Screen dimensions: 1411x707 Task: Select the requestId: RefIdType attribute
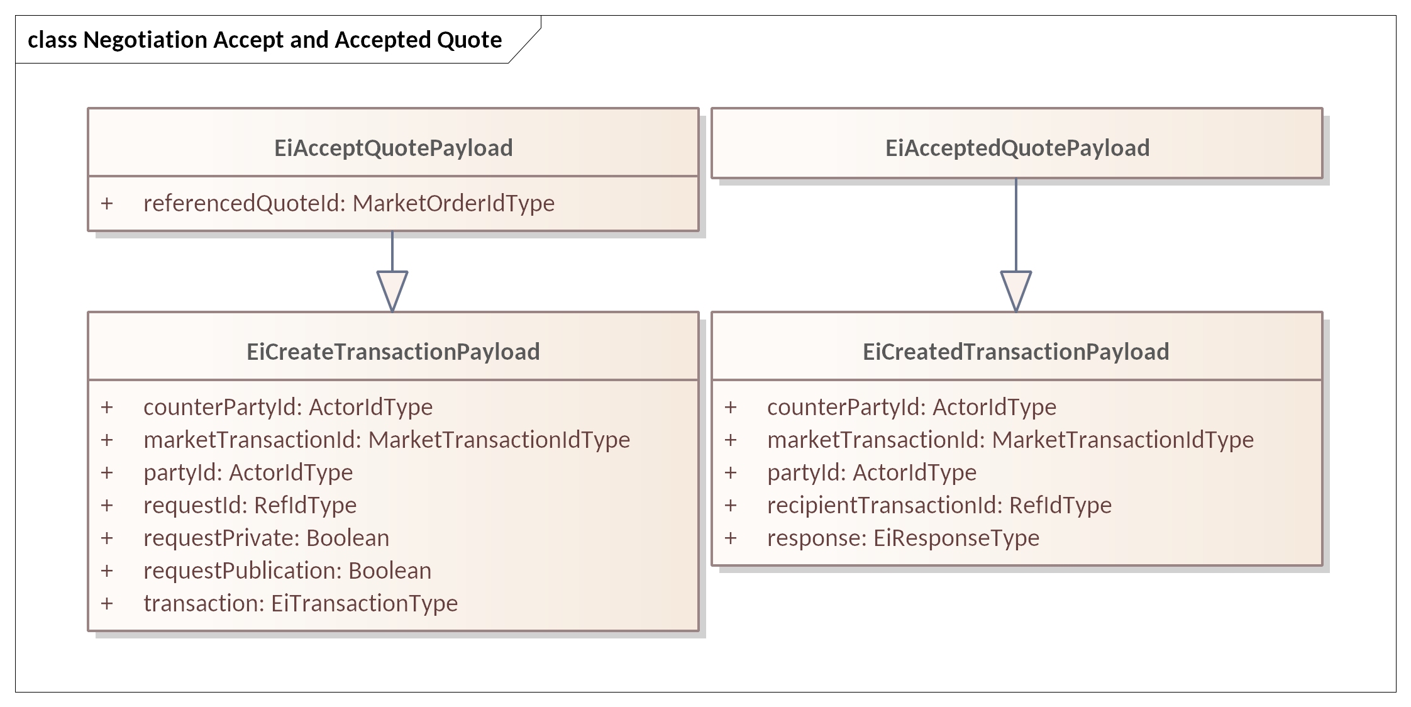[x=250, y=505]
